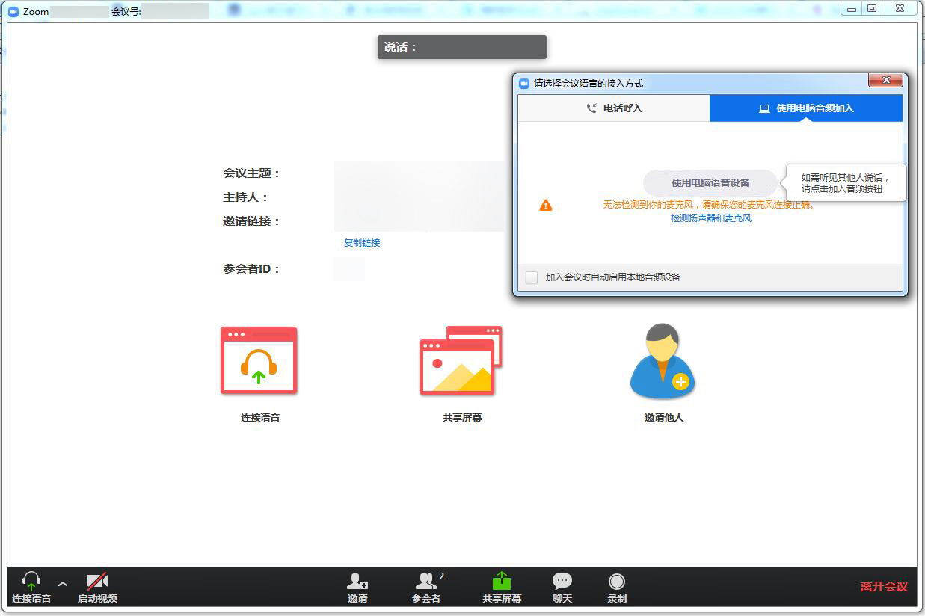Click the 复制链接 link
This screenshot has height=616, width=925.
362,243
